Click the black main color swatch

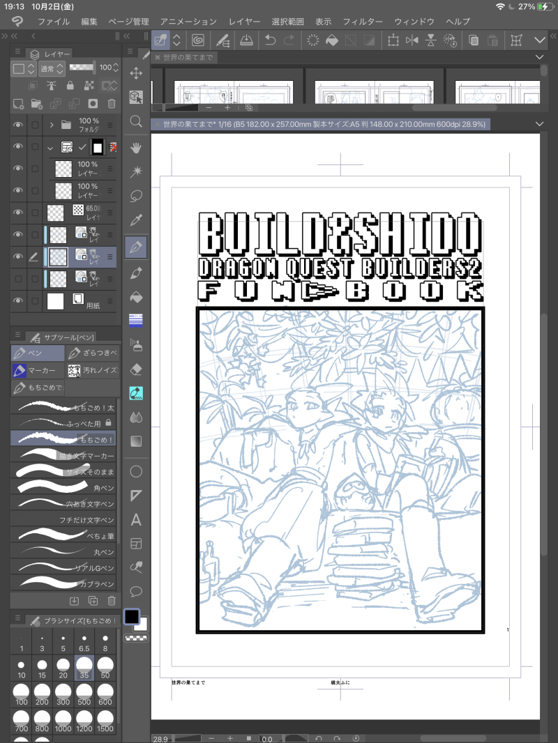coord(132,616)
